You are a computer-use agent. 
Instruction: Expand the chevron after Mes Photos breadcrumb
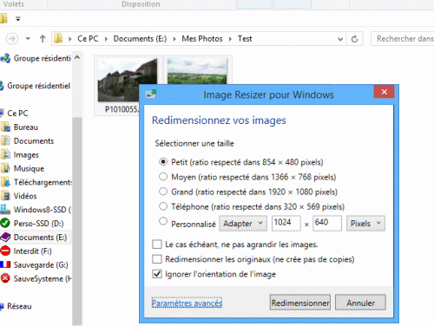click(230, 39)
